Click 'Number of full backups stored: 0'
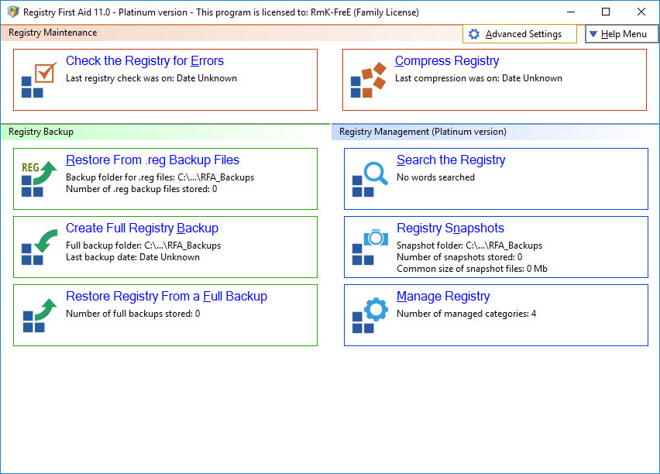 pos(133,314)
